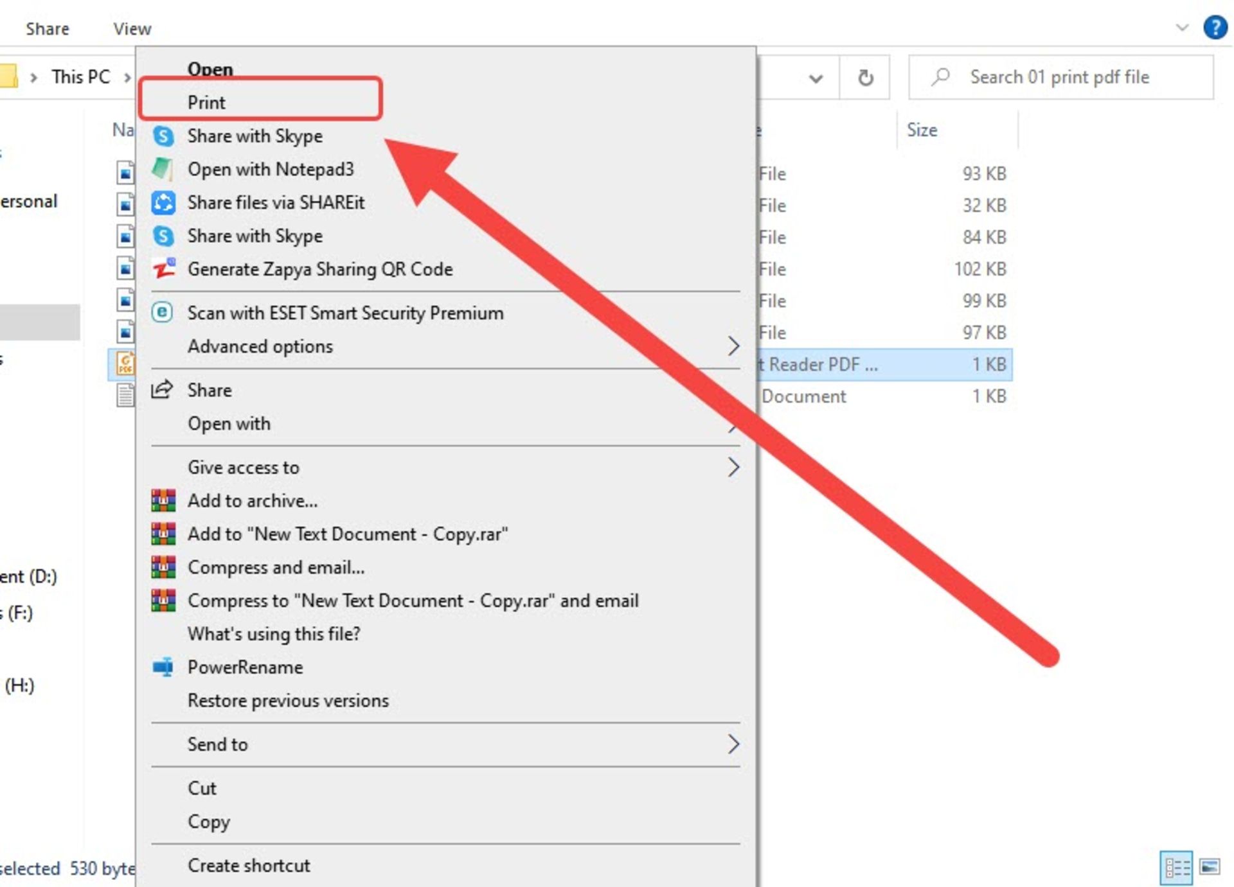Click the Notepad3 icon in context menu
The image size is (1234, 887).
163,170
